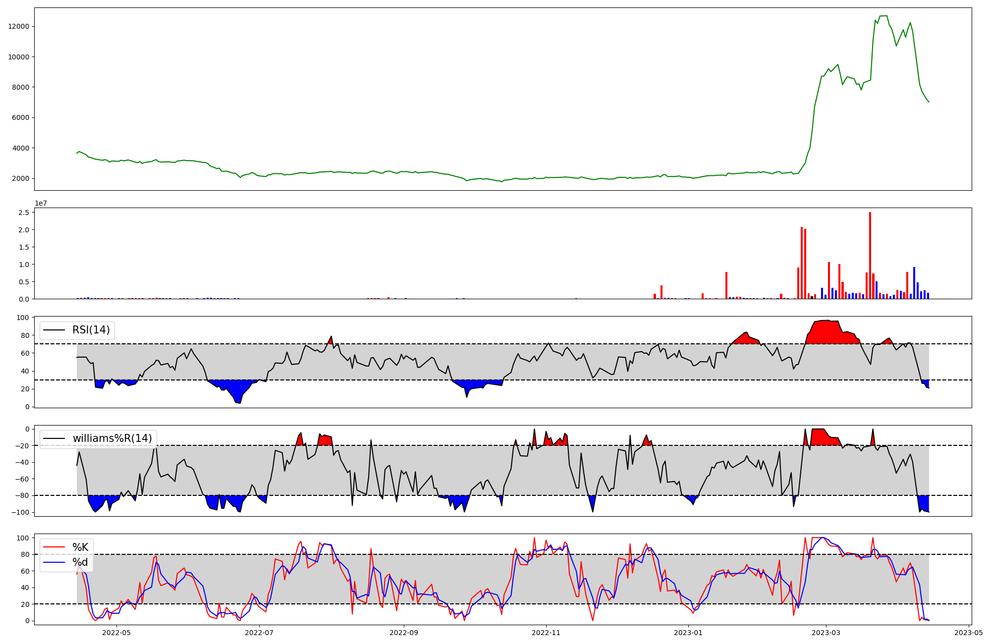The width and height of the screenshot is (991, 644).
Task: Click the 2022-07 x-axis date label
Action: (259, 633)
